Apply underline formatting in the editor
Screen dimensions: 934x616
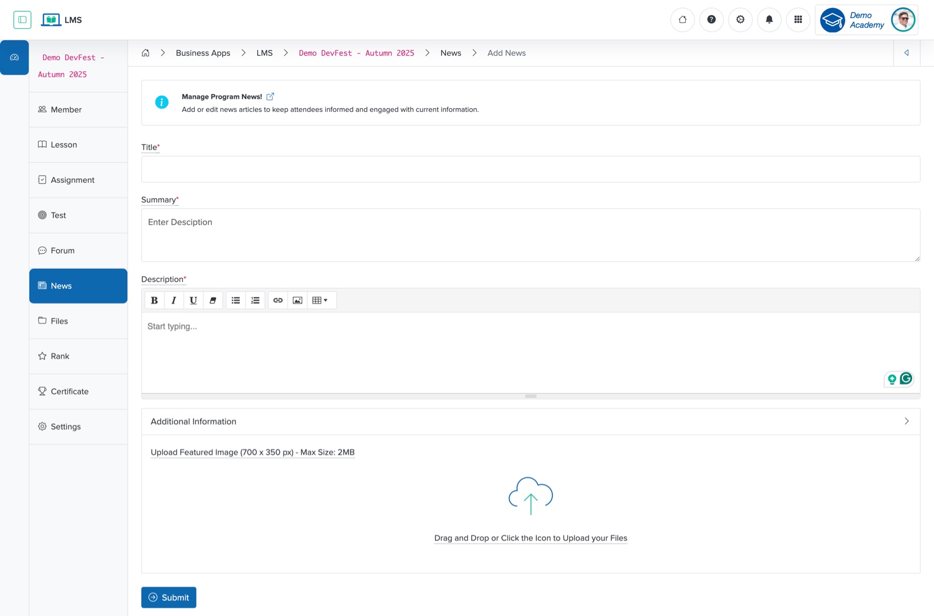193,300
